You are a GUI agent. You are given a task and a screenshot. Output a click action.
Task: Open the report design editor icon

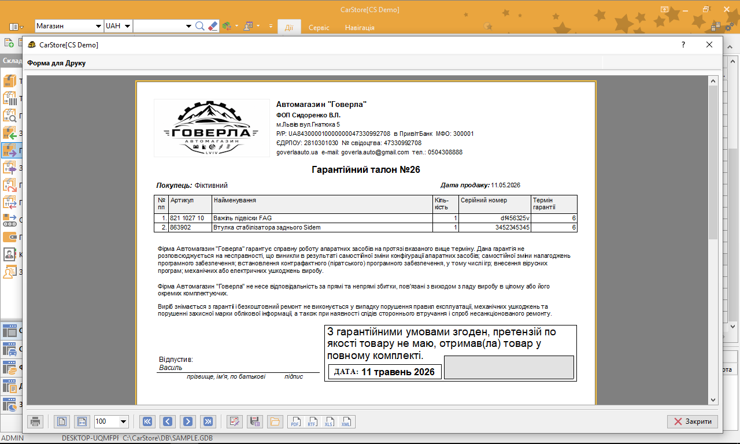coord(234,421)
